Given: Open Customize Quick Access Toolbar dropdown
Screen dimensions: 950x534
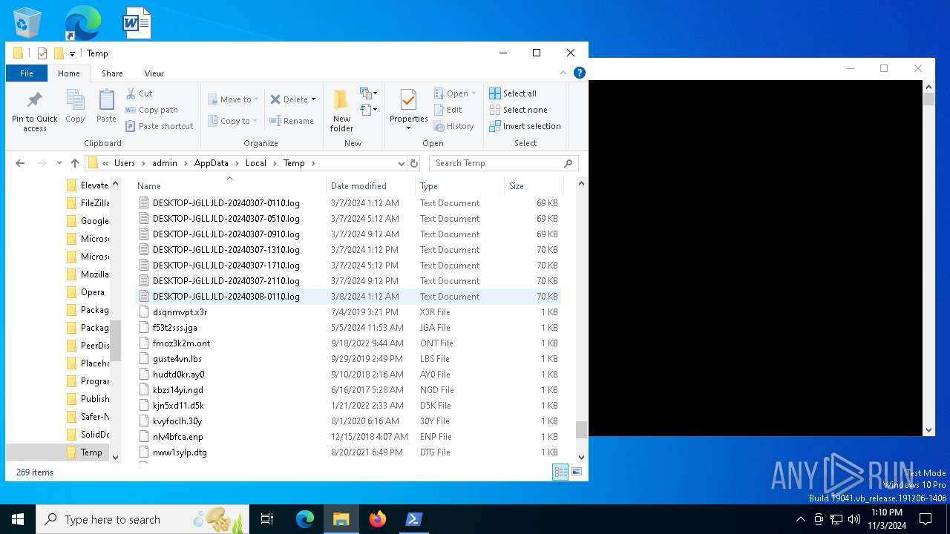Looking at the screenshot, I should [72, 53].
